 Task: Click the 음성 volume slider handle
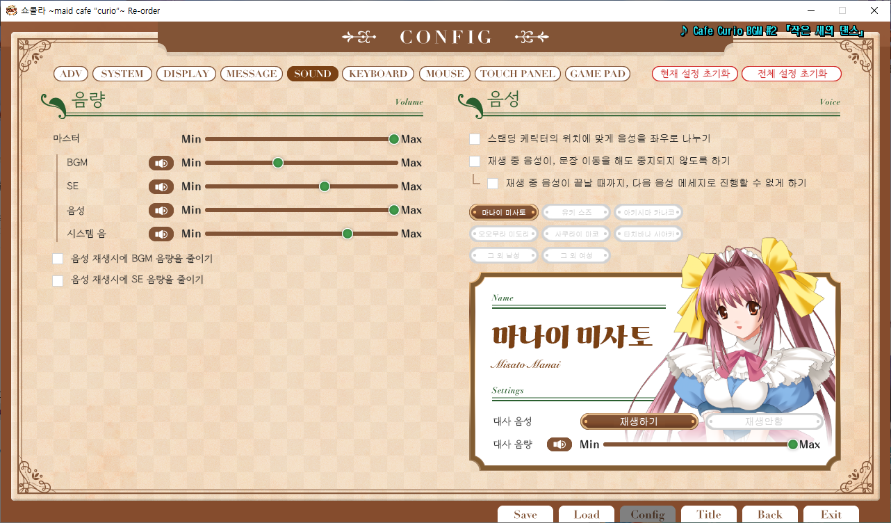[394, 210]
